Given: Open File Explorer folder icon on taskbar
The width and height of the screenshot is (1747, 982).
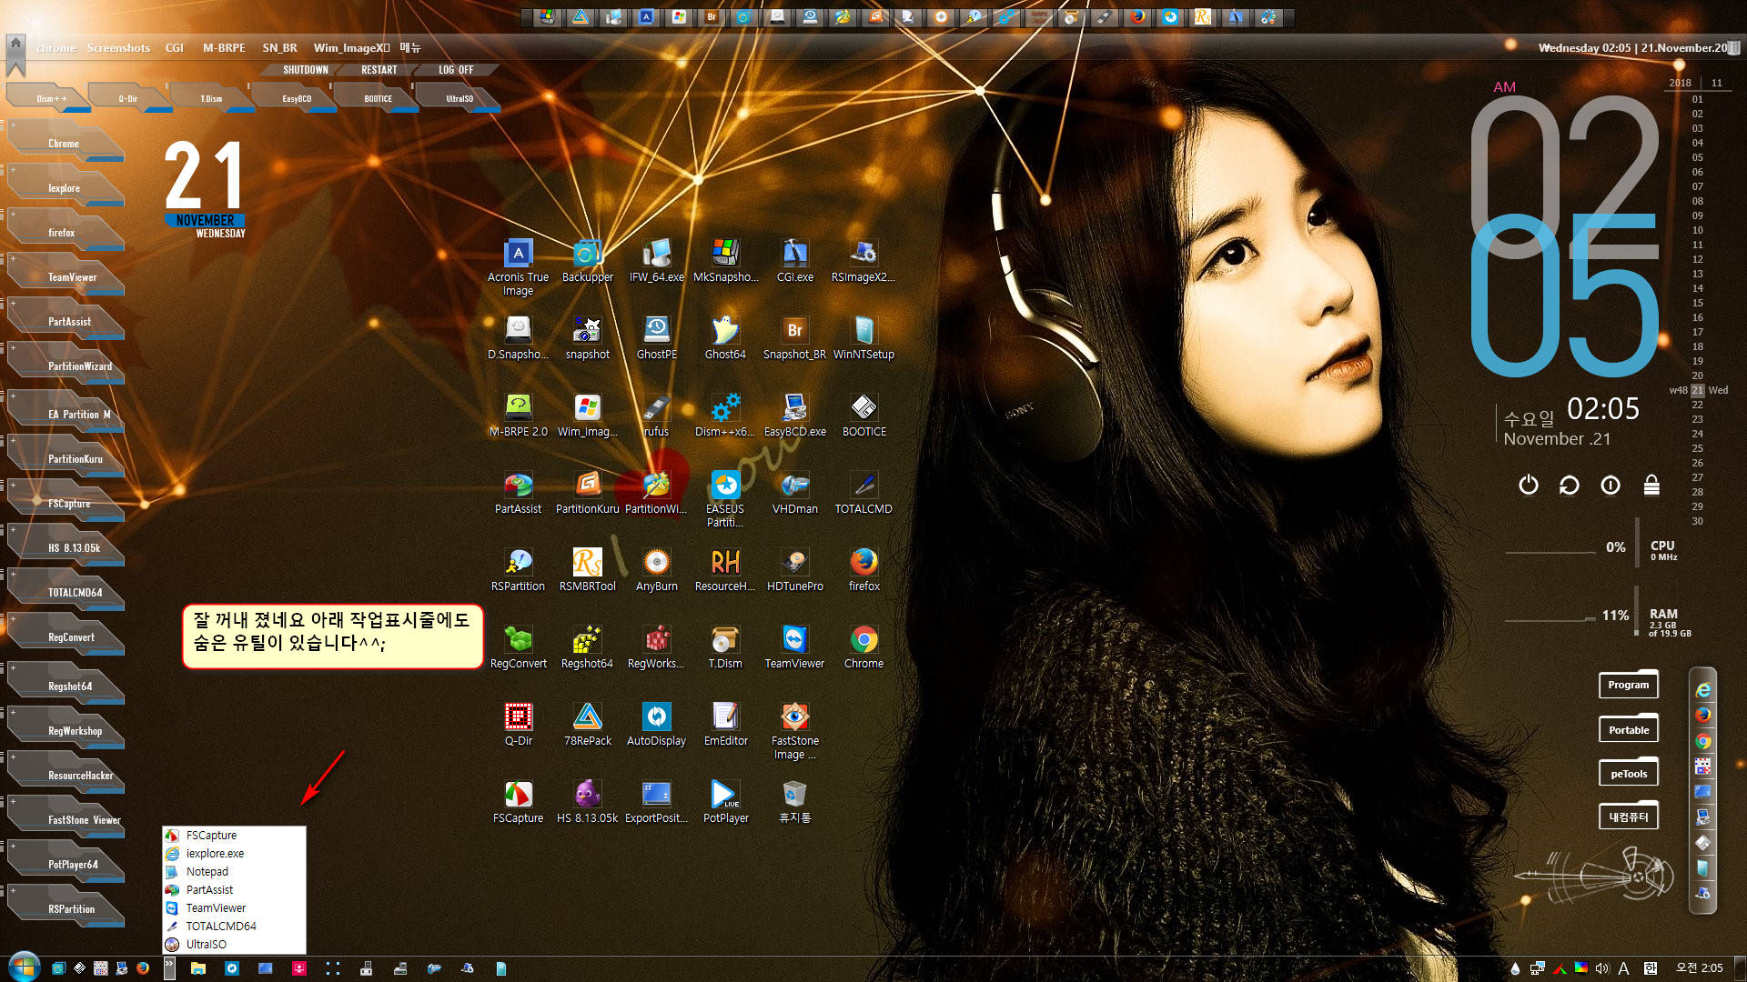Looking at the screenshot, I should 197,968.
